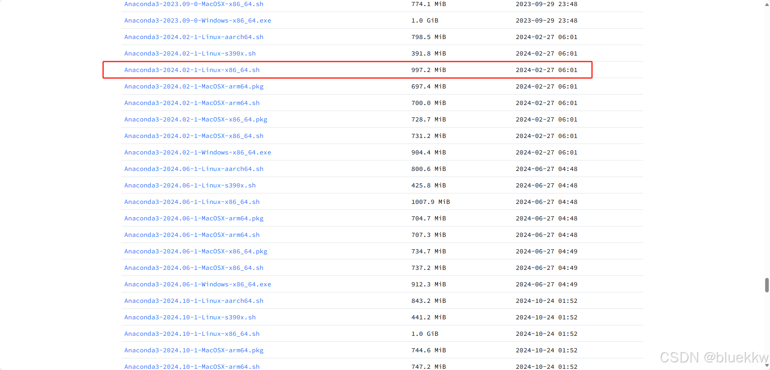Download Anaconda3-2024.10-1-Linux-aarch64.sh
770x370 pixels.
(x=194, y=301)
